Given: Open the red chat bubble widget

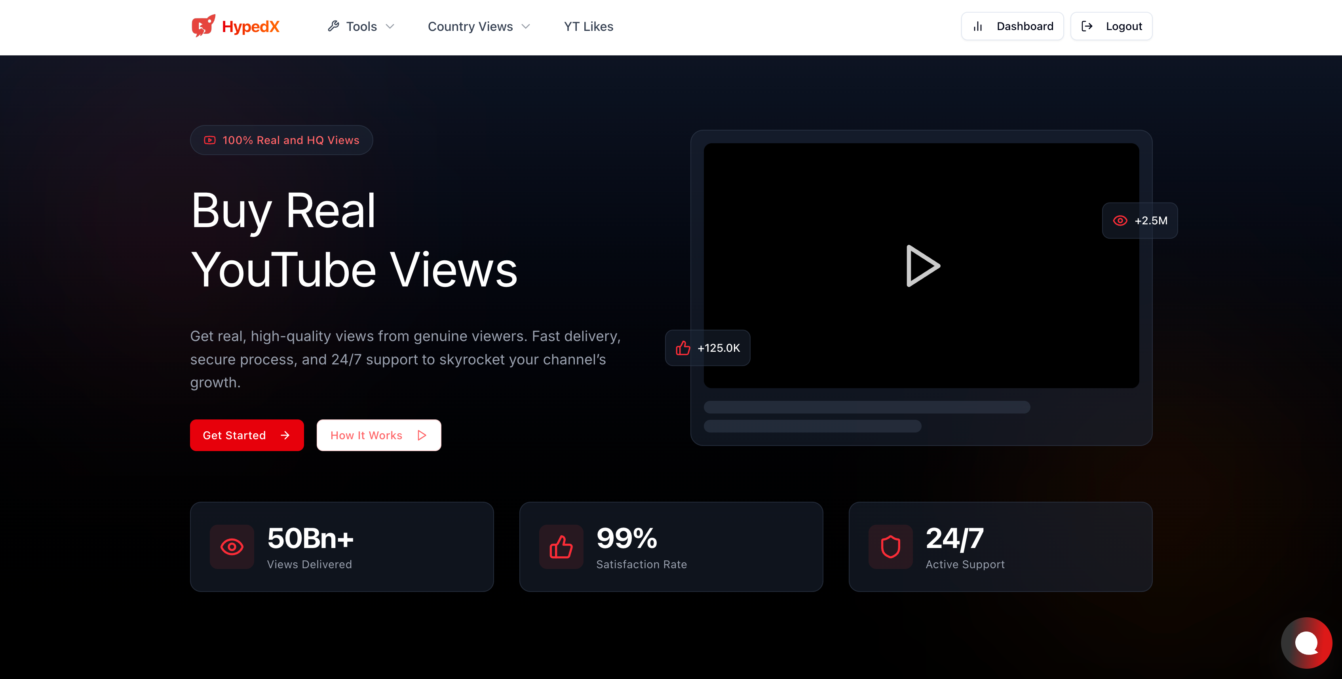Looking at the screenshot, I should pos(1306,643).
